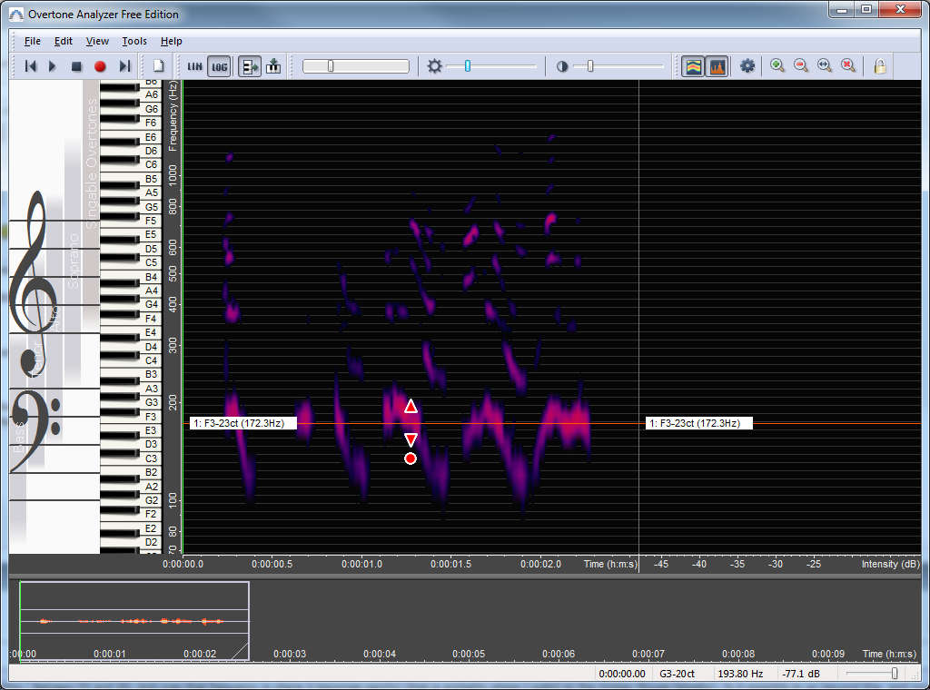Open the View menu
This screenshot has height=690, width=930.
point(97,41)
